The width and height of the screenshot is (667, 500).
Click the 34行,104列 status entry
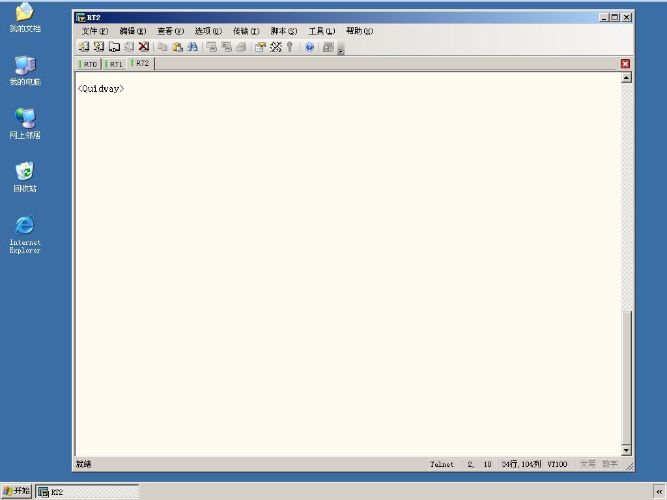click(x=521, y=464)
